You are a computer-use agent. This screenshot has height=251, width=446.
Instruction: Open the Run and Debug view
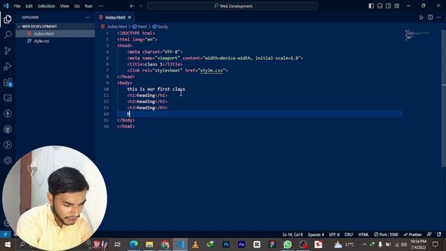(x=8, y=66)
